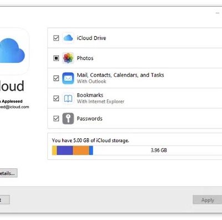Click the With Outlook subtitle
Viewport: 222px width, 220px height.
point(92,81)
